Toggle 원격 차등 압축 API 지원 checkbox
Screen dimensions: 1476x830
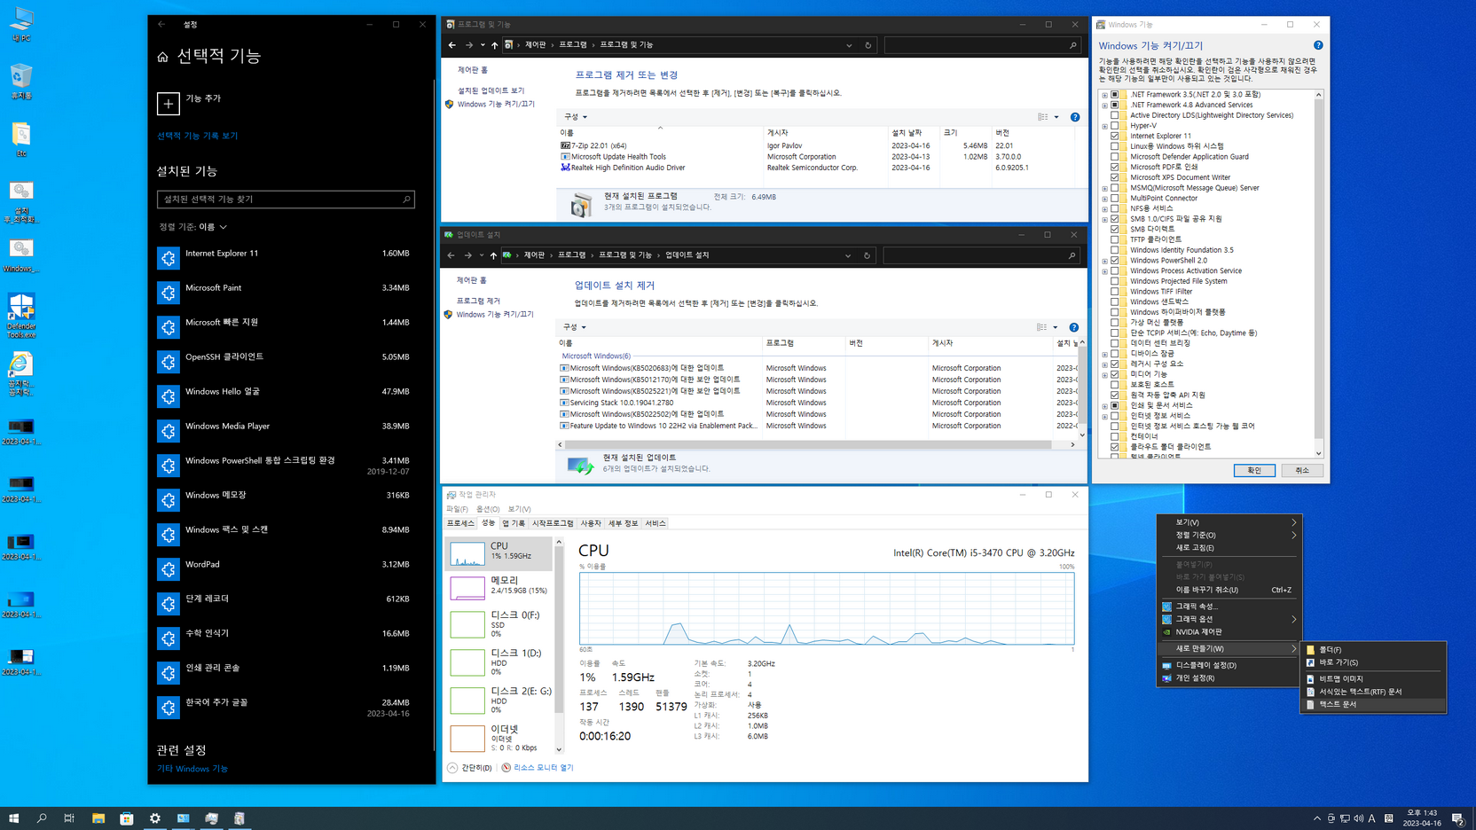(x=1115, y=395)
